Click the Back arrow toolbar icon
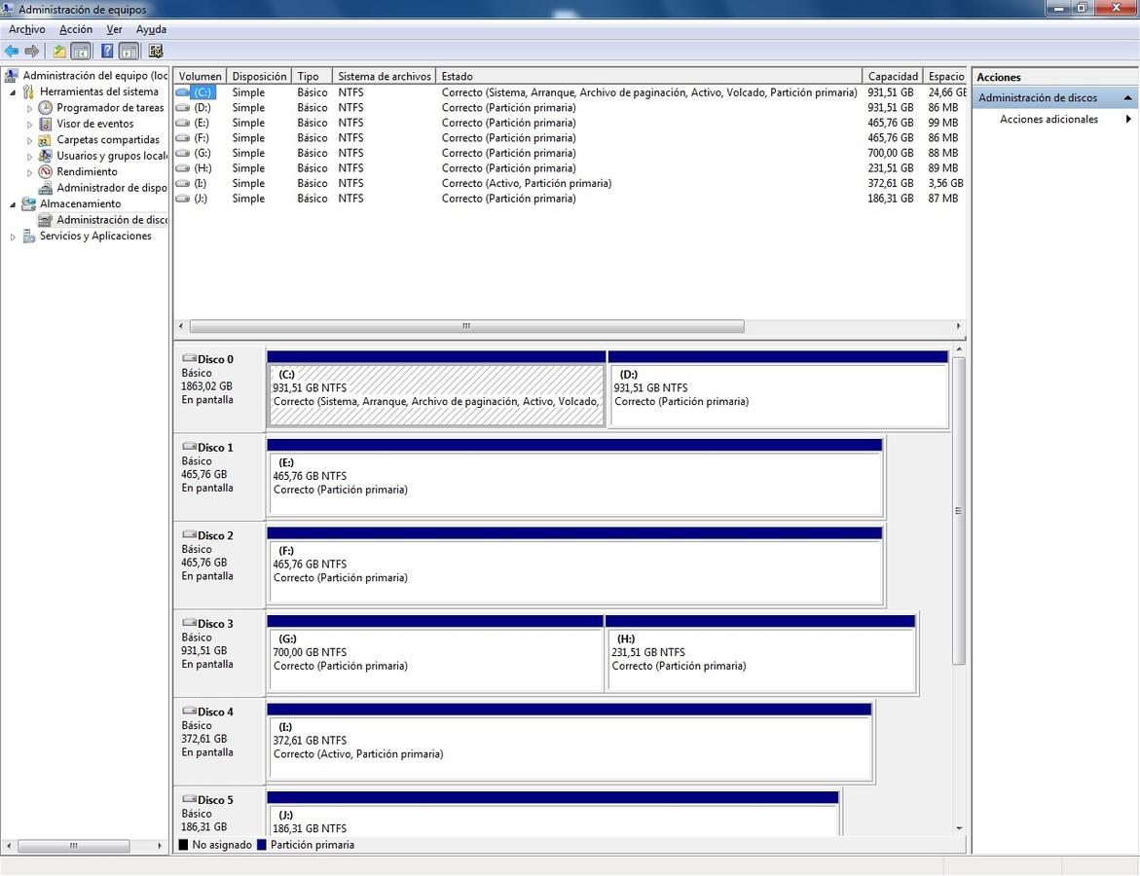This screenshot has height=876, width=1140. pos(12,52)
